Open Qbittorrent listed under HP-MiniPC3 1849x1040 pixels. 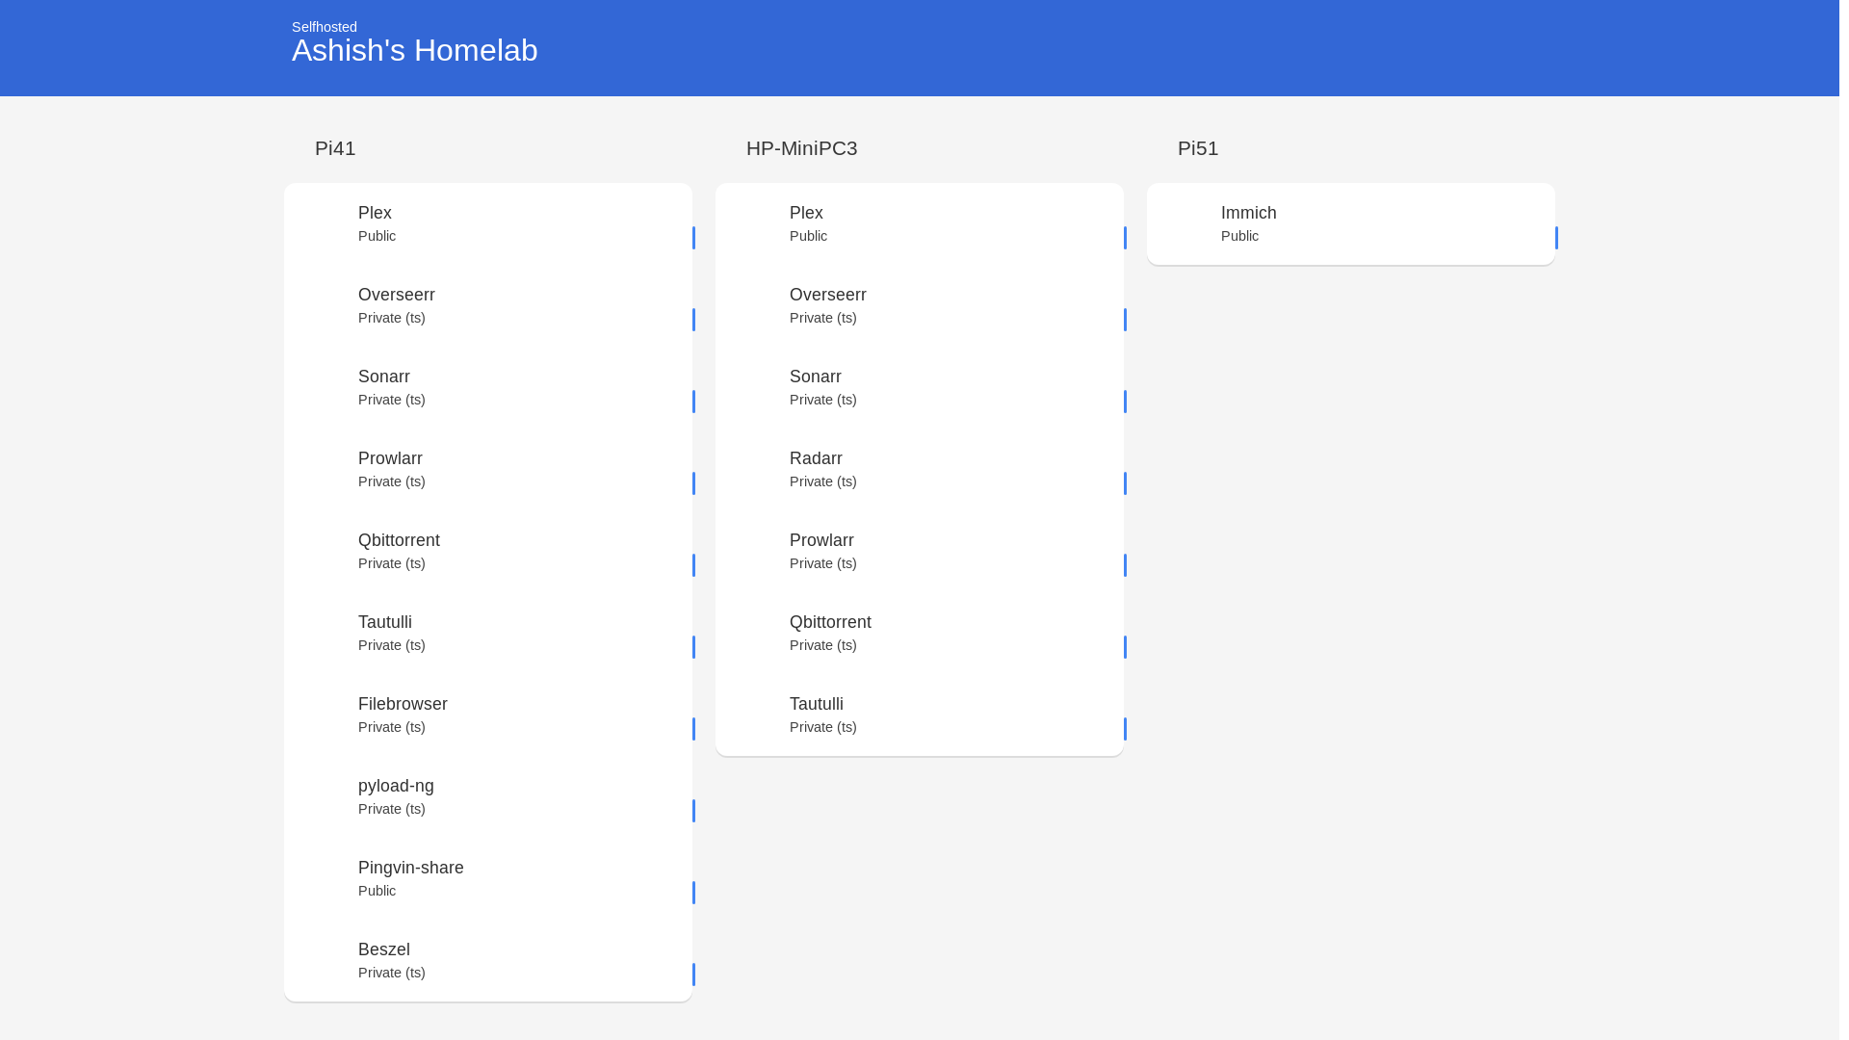920,633
